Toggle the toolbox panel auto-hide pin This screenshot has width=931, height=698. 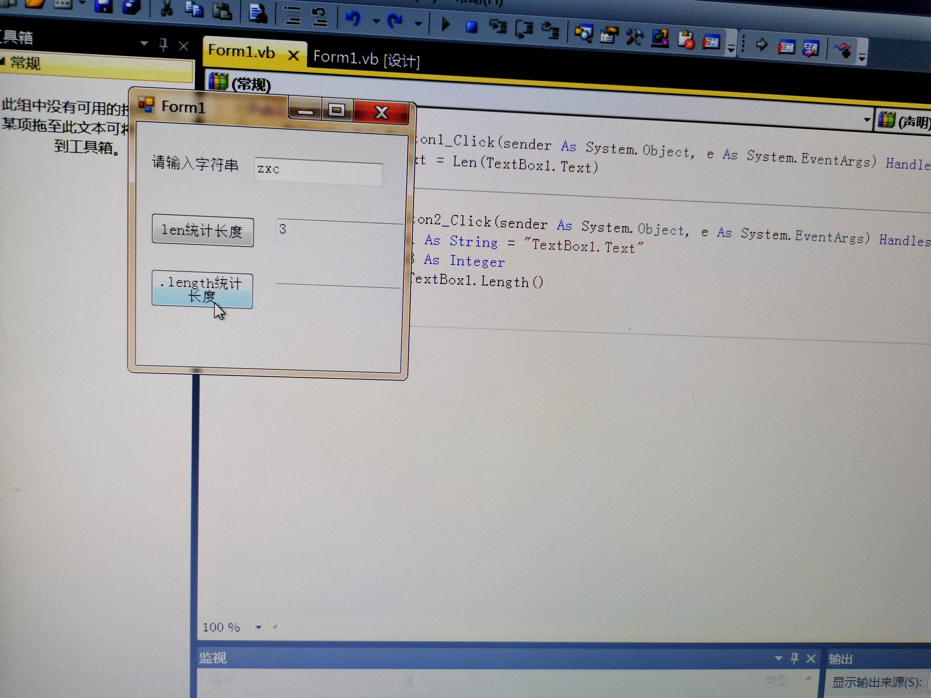tap(164, 44)
